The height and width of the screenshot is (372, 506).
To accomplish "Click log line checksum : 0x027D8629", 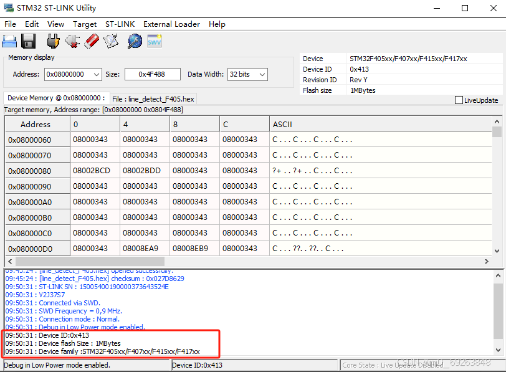I will (x=95, y=279).
